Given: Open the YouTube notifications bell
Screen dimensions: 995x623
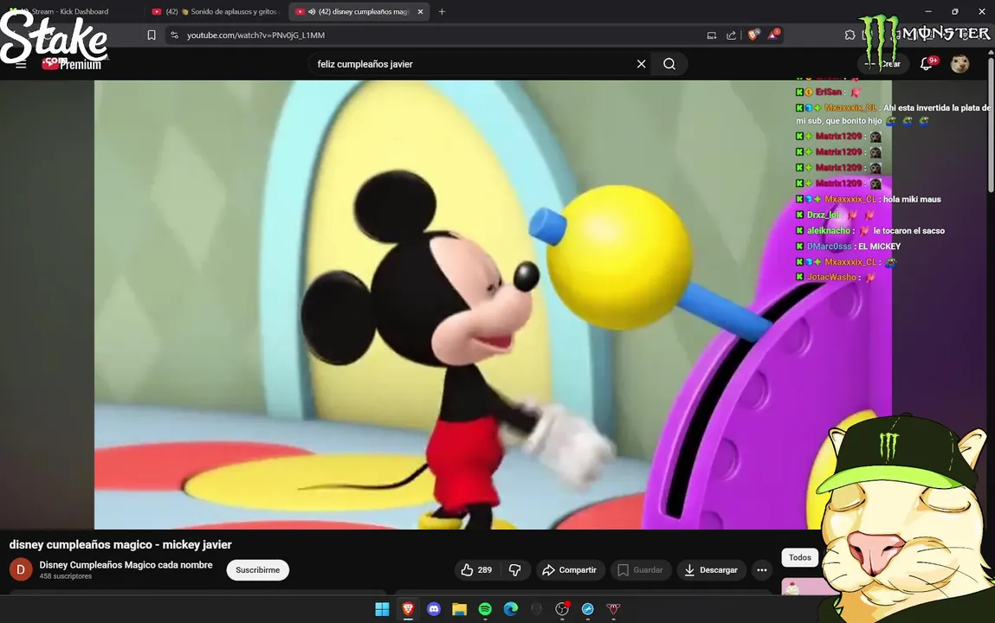Looking at the screenshot, I should [927, 64].
